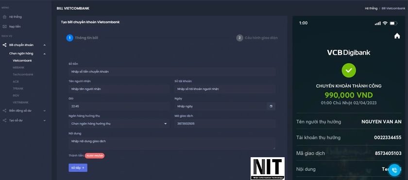Focus the Số tài khoản input field
Viewport: 408px width, 180px height.
[225, 89]
